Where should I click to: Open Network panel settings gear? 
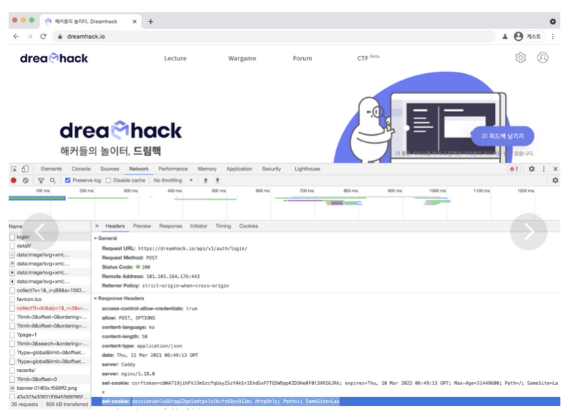[555, 180]
